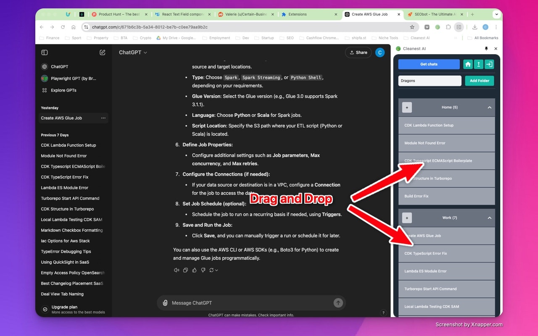Click the Message ChatGPT input field
Viewport: 538px width, 336px height.
click(251, 303)
